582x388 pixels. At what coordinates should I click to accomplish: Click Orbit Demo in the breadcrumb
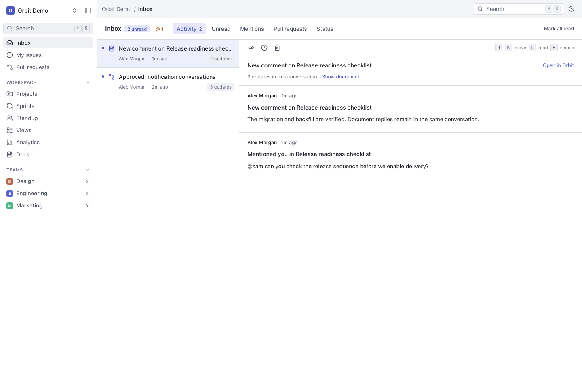[117, 9]
